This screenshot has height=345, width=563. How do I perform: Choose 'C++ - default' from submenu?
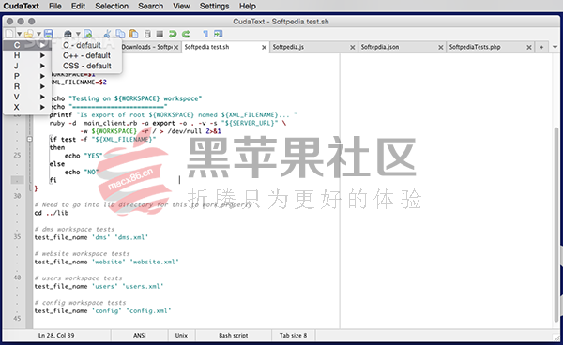point(87,55)
